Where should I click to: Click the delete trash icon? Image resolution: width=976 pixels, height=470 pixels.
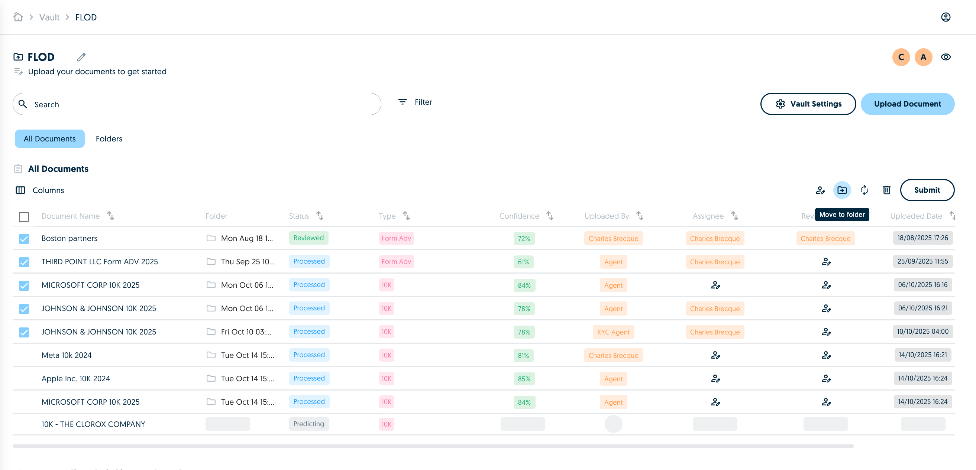tap(886, 190)
